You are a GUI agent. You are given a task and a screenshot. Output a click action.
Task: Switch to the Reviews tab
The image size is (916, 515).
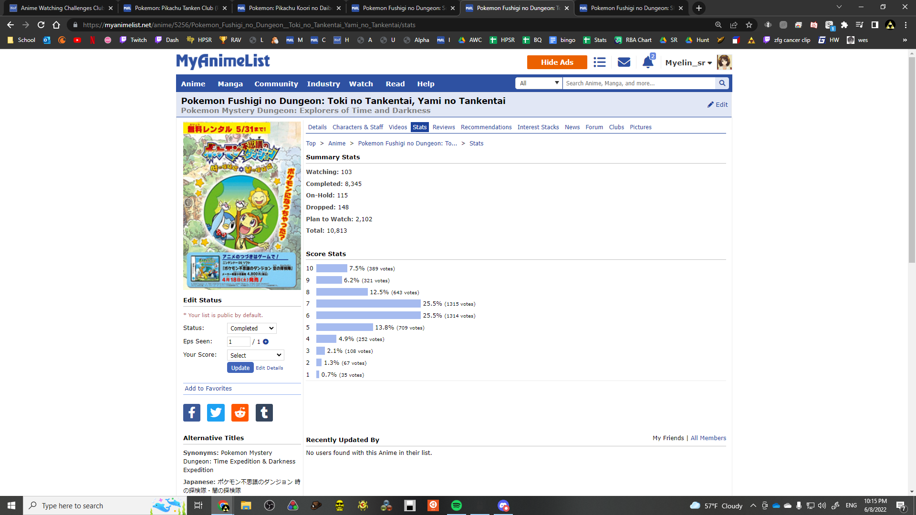[x=443, y=127]
